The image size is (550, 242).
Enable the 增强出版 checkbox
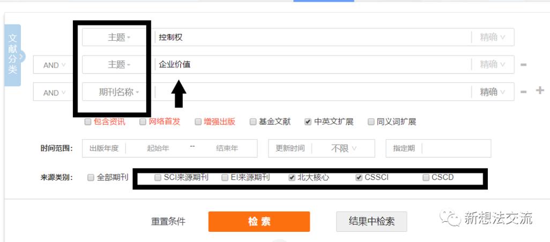(x=198, y=122)
